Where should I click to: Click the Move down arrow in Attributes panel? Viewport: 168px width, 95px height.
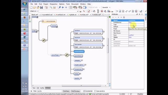pyautogui.click(x=121, y=17)
